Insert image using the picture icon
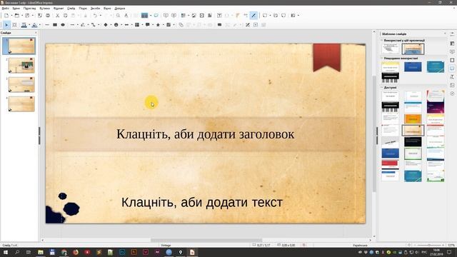The height and width of the screenshot is (257, 457). tap(194, 16)
